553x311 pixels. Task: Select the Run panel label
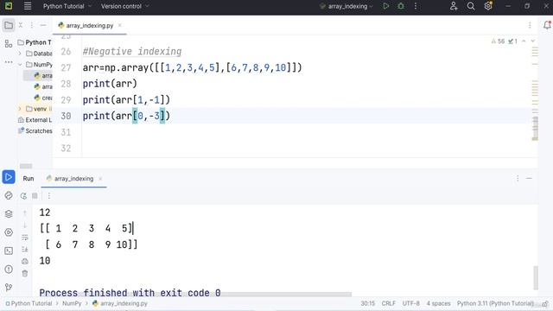coord(29,179)
